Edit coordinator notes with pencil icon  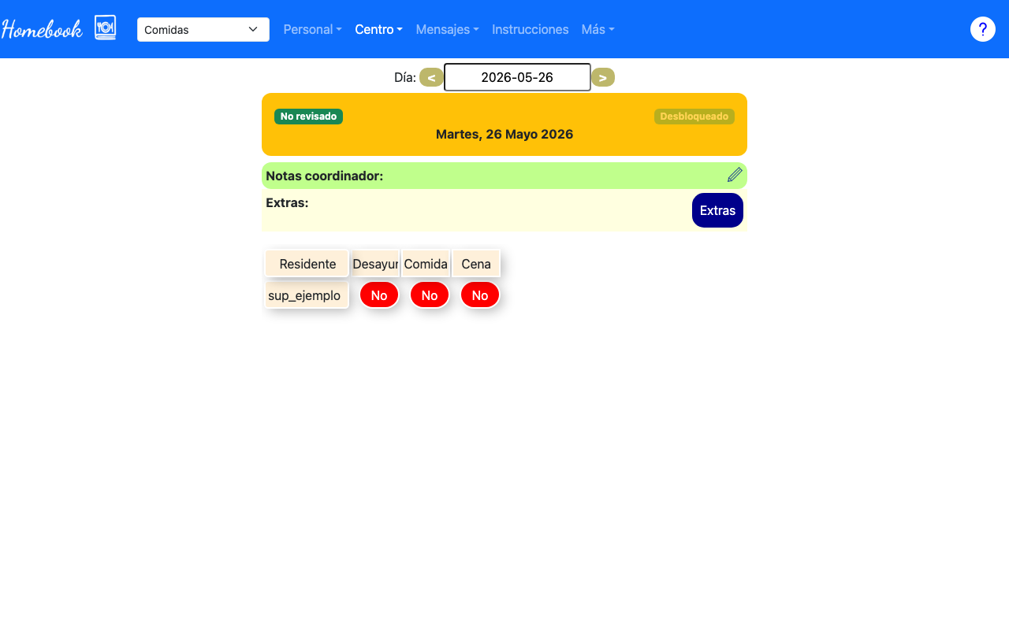(x=735, y=175)
